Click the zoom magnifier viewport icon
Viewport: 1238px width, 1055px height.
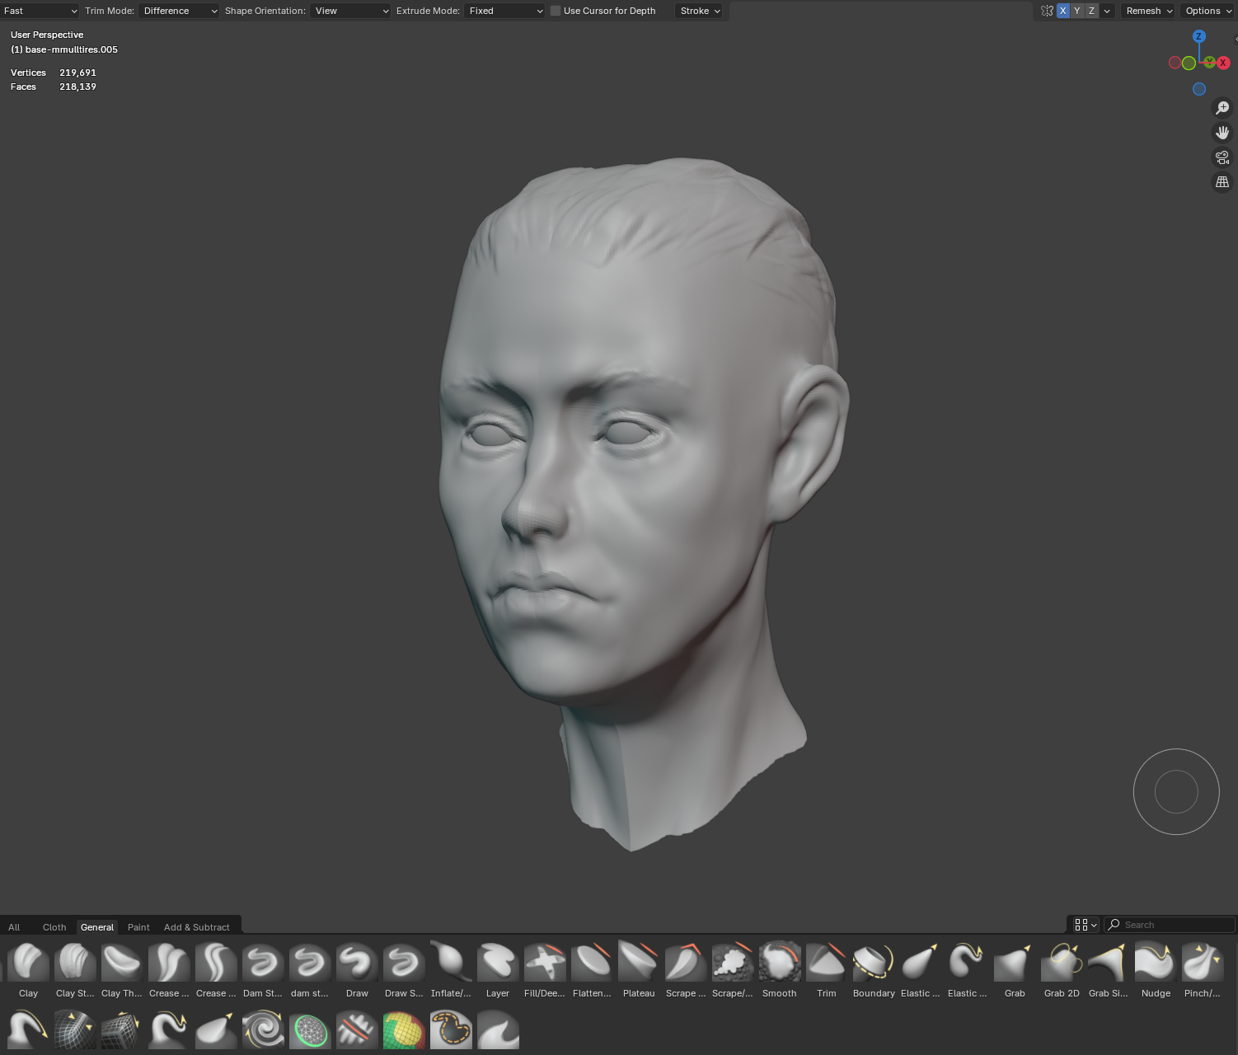pos(1222,108)
